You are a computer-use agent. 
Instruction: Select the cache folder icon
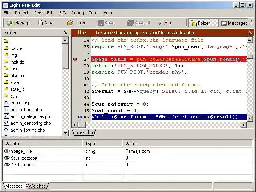(6, 48)
